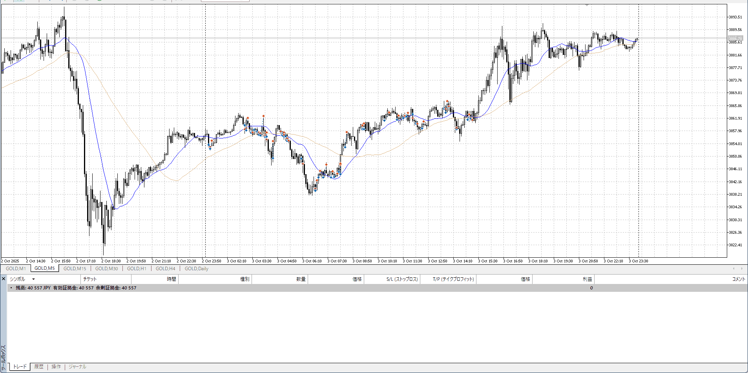Viewport: 748px width, 373px height.
Task: Show the ジャーナル tab
Action: pyautogui.click(x=77, y=367)
